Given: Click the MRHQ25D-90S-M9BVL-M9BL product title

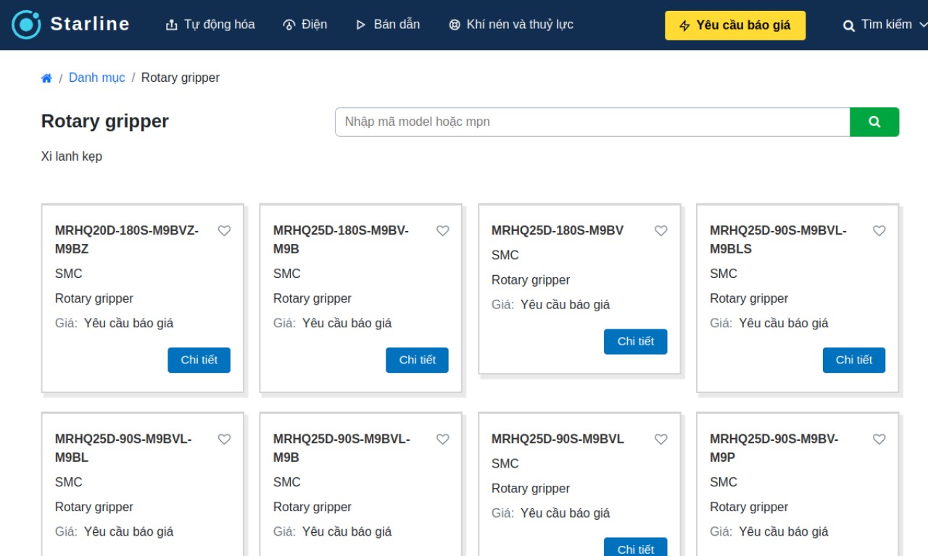Looking at the screenshot, I should [123, 448].
